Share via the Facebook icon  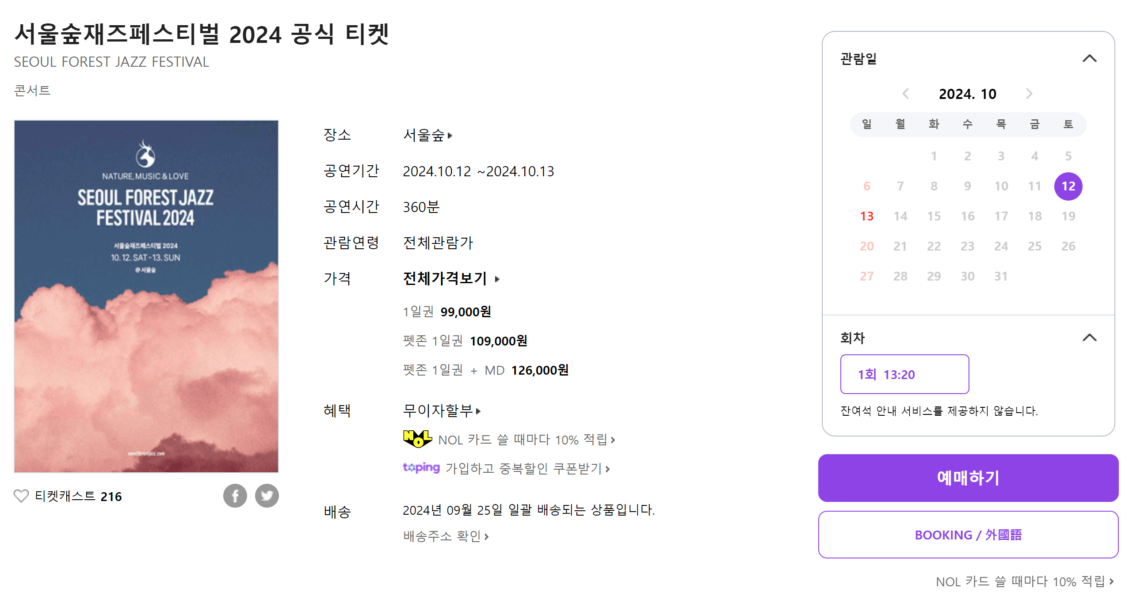click(235, 496)
